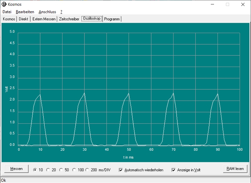The image size is (251, 183).
Task: Open the Datei menu
Action: pyautogui.click(x=7, y=12)
